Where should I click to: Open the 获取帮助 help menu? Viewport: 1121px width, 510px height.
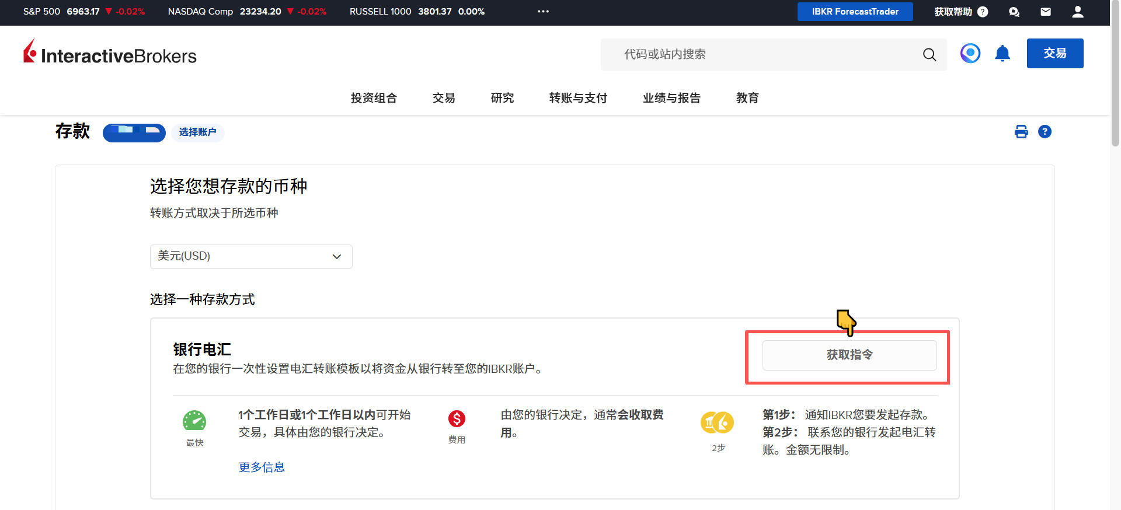coord(960,12)
